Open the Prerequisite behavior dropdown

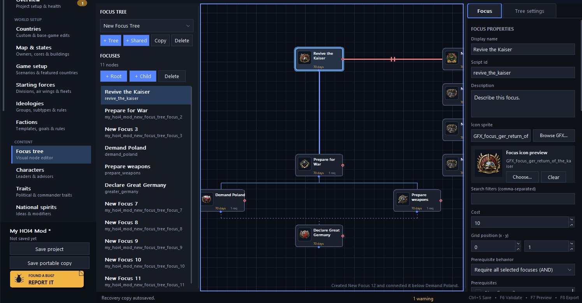(x=523, y=270)
